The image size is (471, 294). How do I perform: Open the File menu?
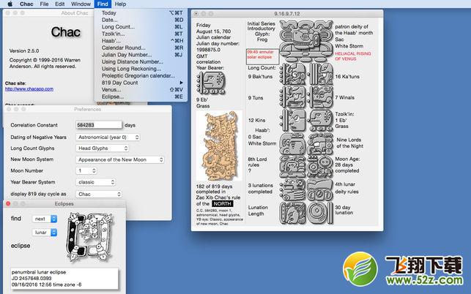click(x=44, y=4)
